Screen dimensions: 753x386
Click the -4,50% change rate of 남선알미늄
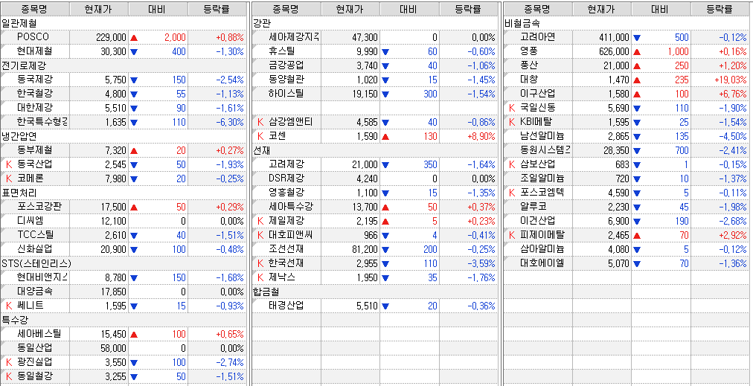tap(733, 136)
